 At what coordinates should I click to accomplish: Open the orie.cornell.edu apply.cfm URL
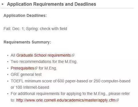pos(66,100)
